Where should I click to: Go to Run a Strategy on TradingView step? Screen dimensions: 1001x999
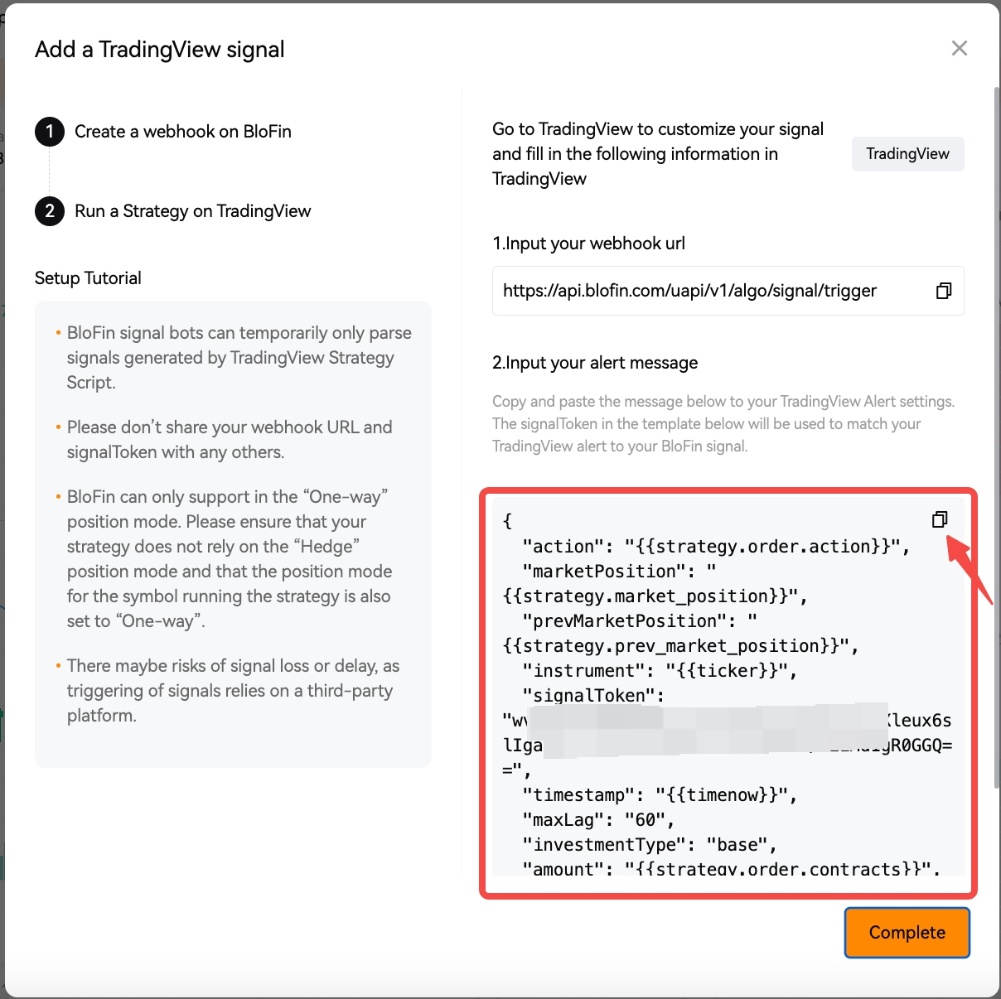(192, 211)
